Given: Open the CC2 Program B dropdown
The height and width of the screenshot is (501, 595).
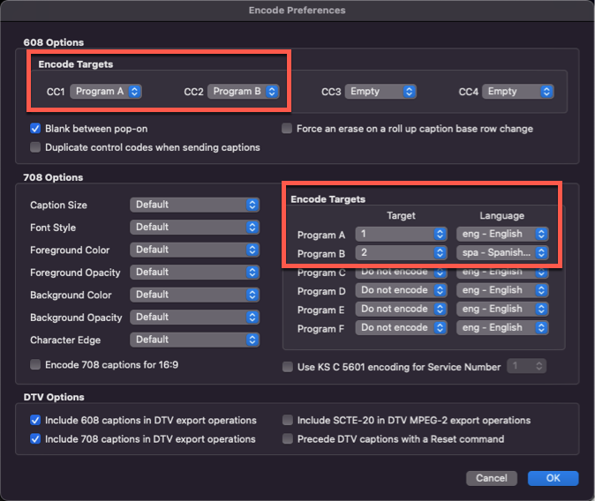Looking at the screenshot, I should tap(243, 92).
